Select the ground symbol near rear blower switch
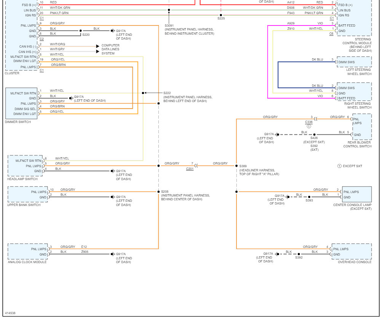Screen dimensions: 383x321 pos(277,134)
